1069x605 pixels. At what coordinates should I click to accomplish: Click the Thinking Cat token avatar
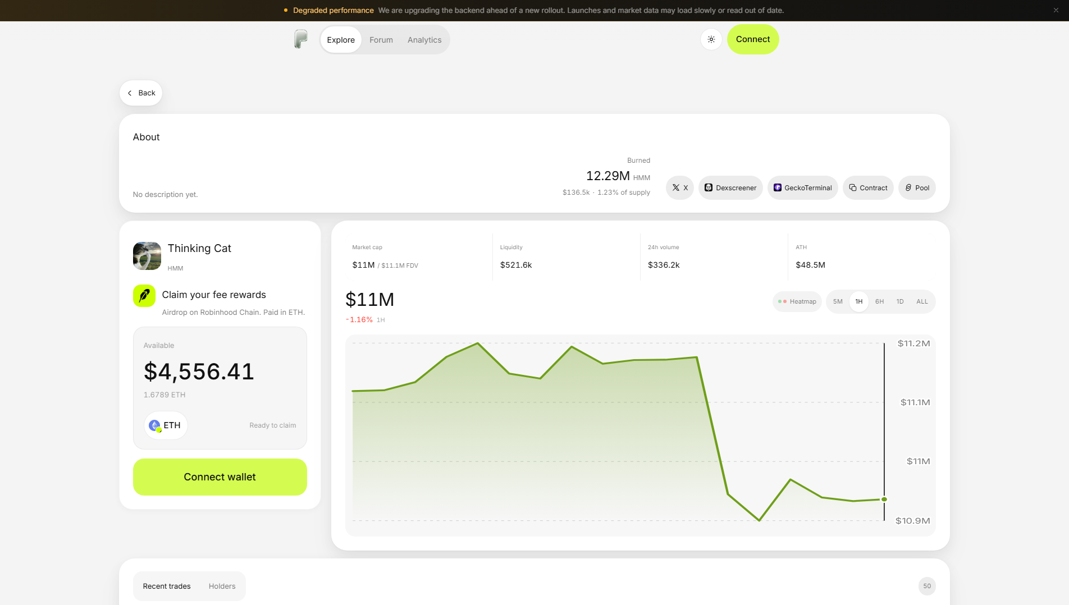coord(147,256)
